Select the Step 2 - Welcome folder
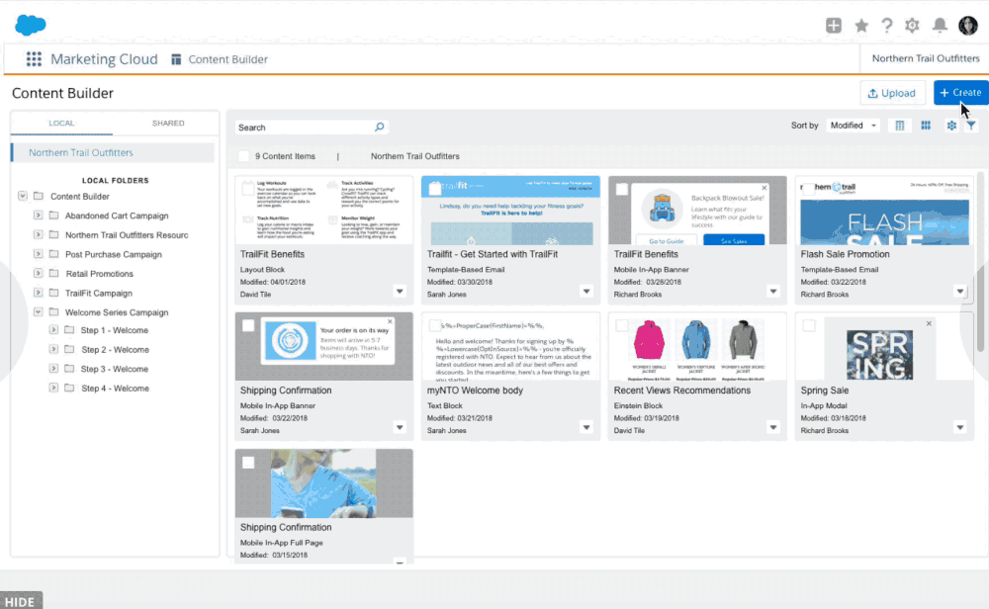This screenshot has height=609, width=989. point(115,349)
